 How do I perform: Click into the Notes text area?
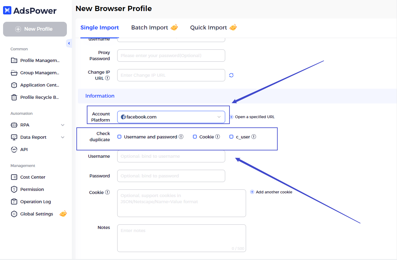181,238
